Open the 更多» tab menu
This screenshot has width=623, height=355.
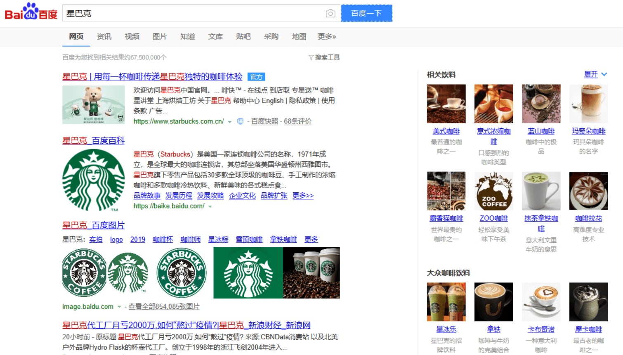[x=326, y=37]
